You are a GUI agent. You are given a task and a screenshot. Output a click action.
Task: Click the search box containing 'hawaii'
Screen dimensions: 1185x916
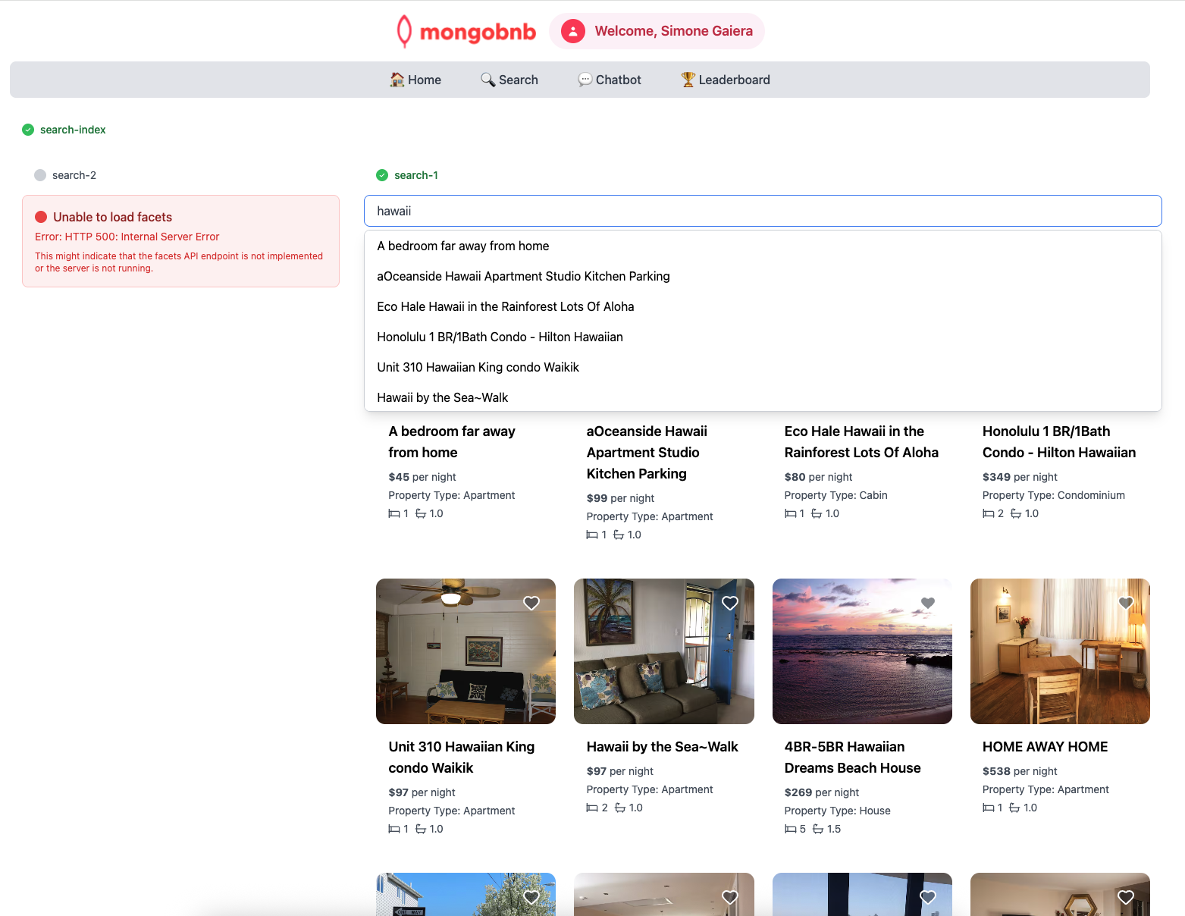762,211
